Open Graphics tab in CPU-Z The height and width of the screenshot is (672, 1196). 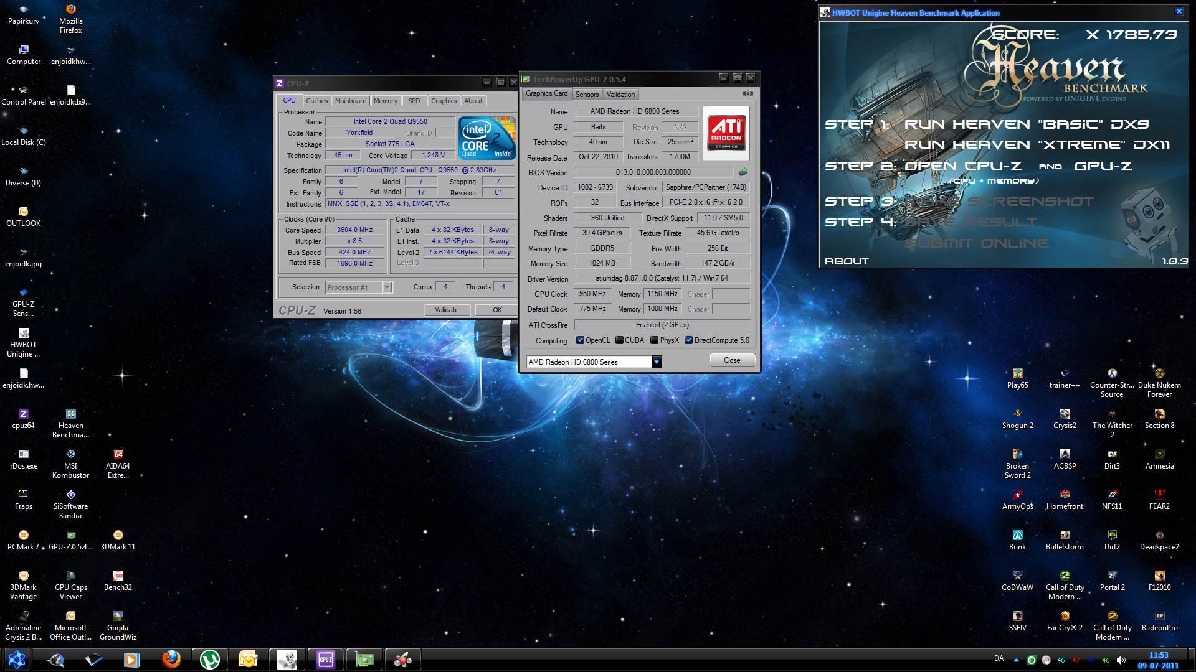[x=444, y=101]
